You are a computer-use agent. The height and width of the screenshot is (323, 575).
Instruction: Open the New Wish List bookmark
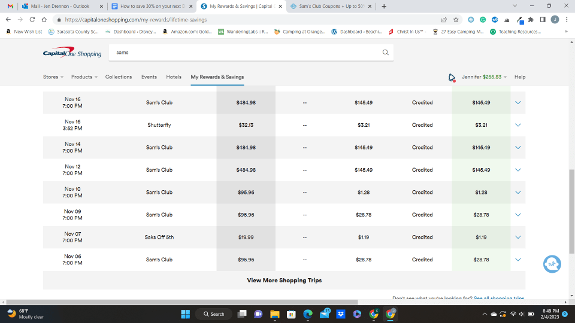[24, 32]
